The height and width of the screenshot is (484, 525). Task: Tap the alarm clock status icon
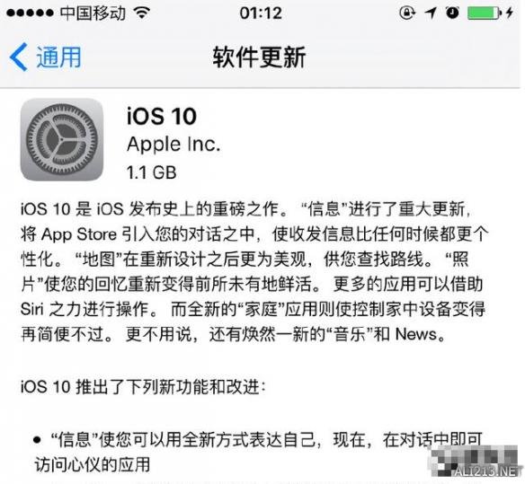(x=453, y=13)
